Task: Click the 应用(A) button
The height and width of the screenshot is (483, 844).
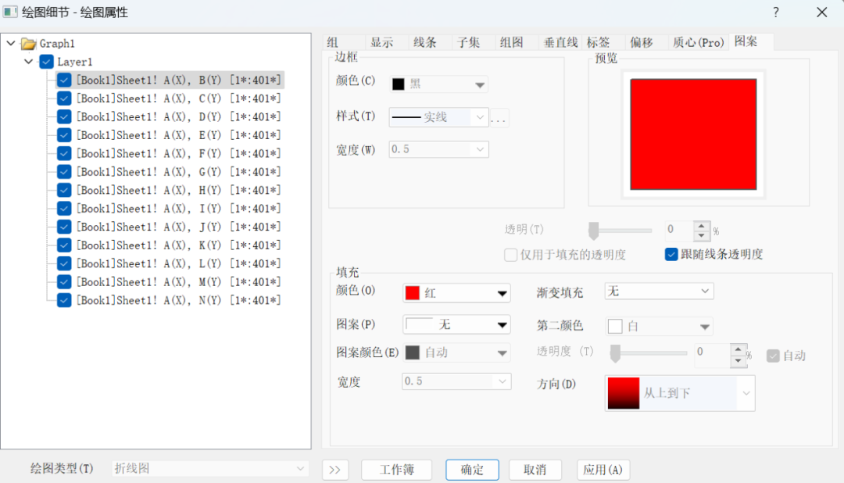Action: coord(603,470)
